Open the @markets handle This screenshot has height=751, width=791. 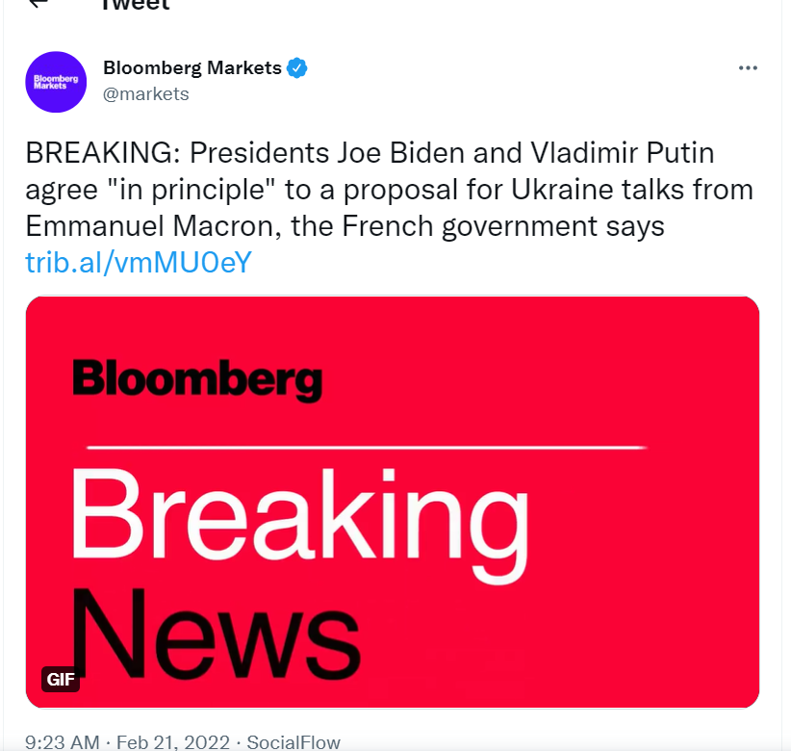[146, 94]
